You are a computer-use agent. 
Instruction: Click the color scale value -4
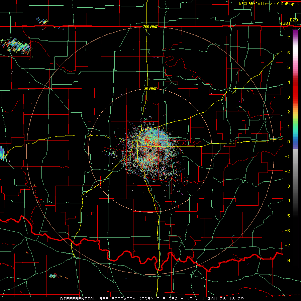[287, 201]
